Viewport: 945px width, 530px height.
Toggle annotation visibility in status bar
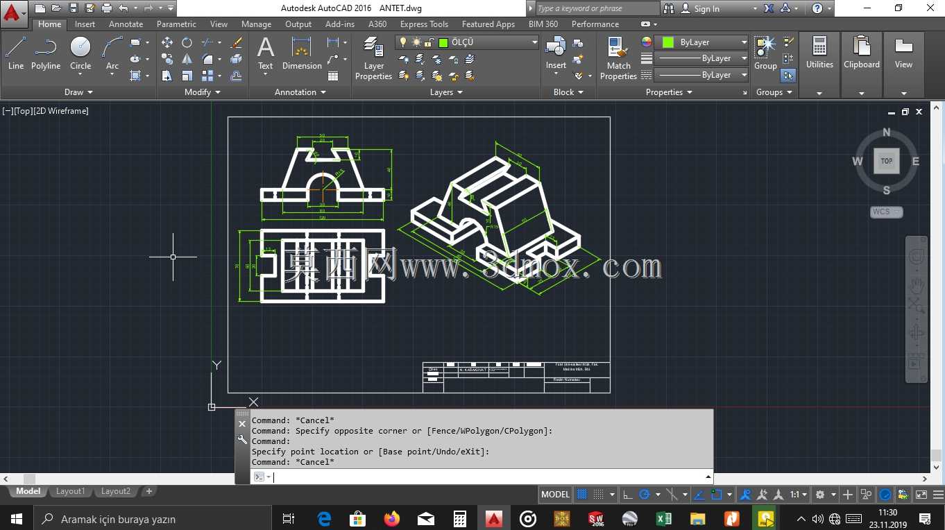pyautogui.click(x=745, y=495)
